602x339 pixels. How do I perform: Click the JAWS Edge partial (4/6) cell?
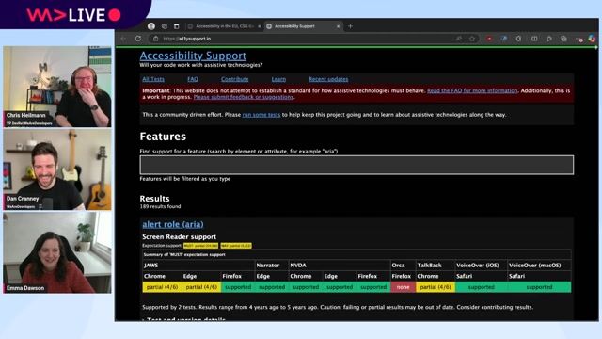[201, 287]
